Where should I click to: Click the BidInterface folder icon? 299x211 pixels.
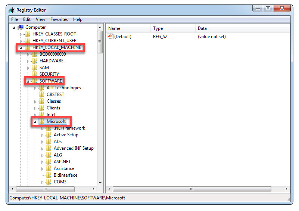point(49,175)
